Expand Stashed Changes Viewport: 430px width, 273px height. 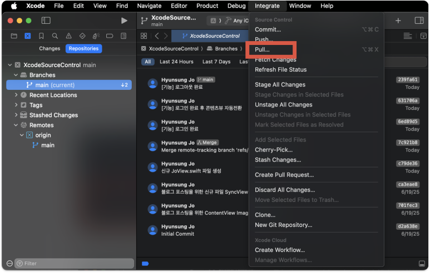tap(16, 115)
